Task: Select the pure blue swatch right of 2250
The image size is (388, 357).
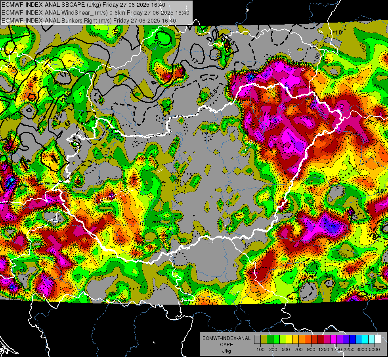Action: click(x=353, y=340)
